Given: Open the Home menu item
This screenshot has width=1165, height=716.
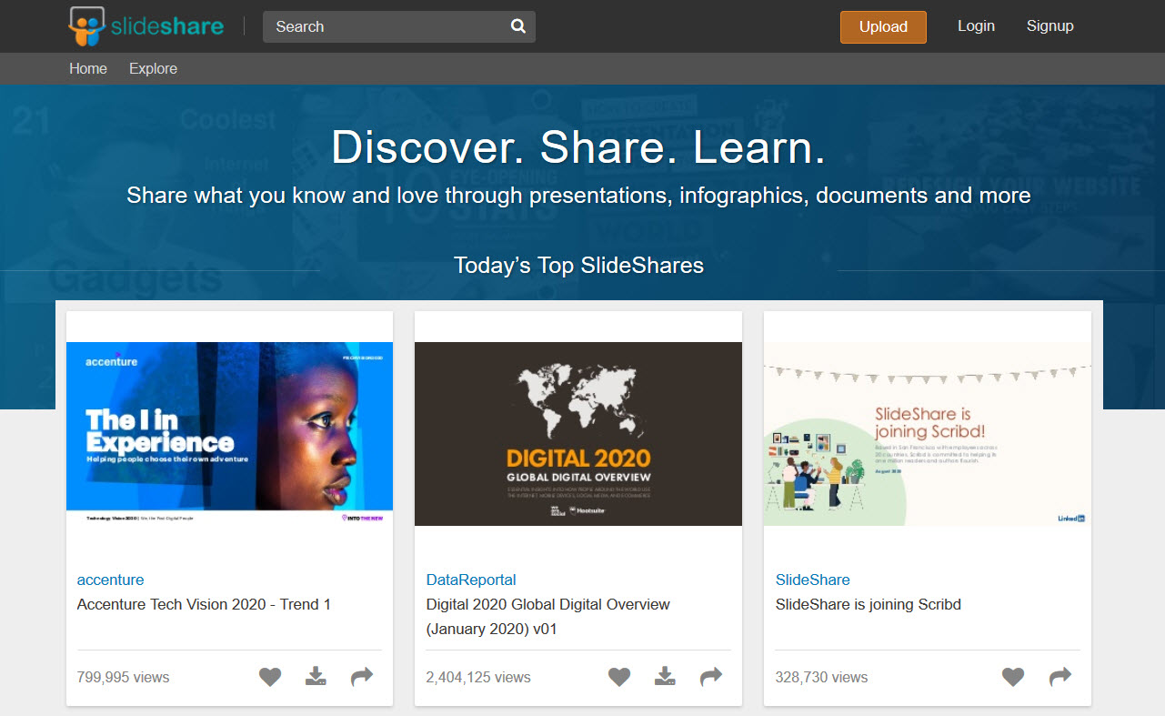Looking at the screenshot, I should point(88,69).
